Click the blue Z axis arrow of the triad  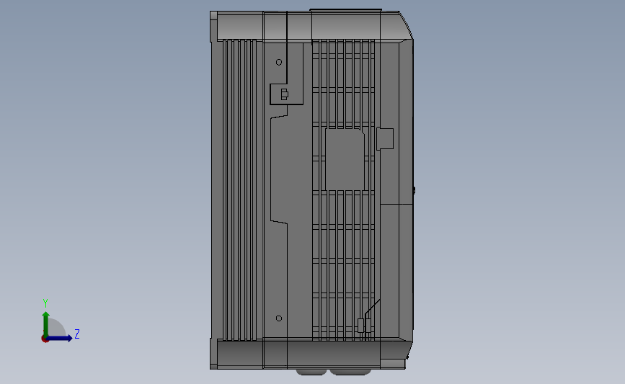(60, 338)
